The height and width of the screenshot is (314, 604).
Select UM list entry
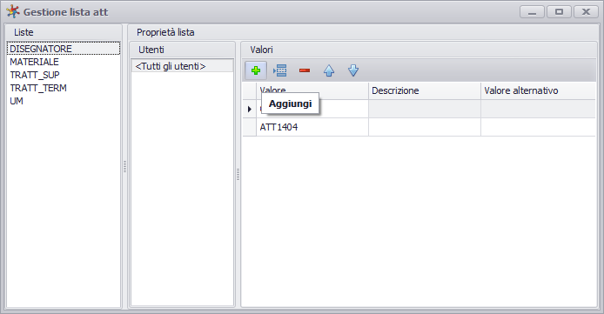(x=64, y=101)
